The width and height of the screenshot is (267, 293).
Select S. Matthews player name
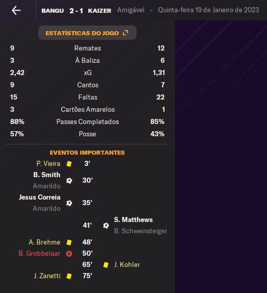point(133,219)
